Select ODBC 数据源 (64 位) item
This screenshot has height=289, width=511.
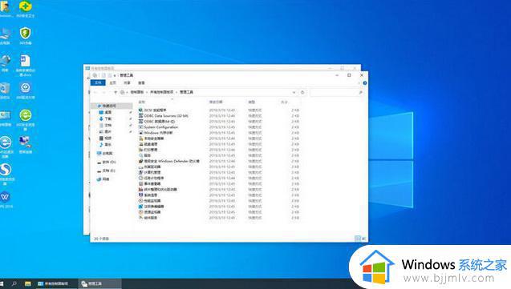point(156,121)
